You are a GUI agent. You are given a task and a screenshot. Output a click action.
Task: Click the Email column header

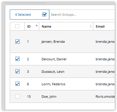(x=104, y=26)
